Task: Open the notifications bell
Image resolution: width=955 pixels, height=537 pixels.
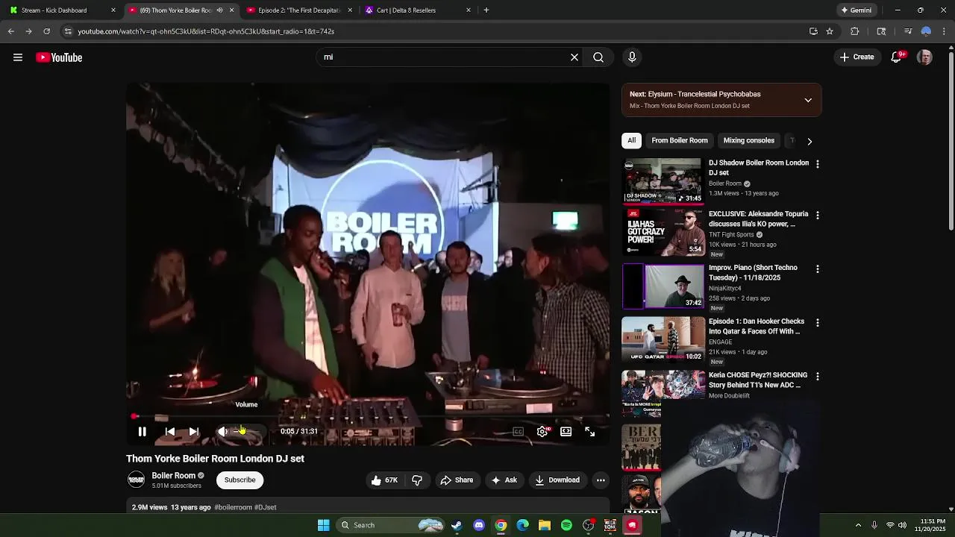Action: tap(897, 57)
